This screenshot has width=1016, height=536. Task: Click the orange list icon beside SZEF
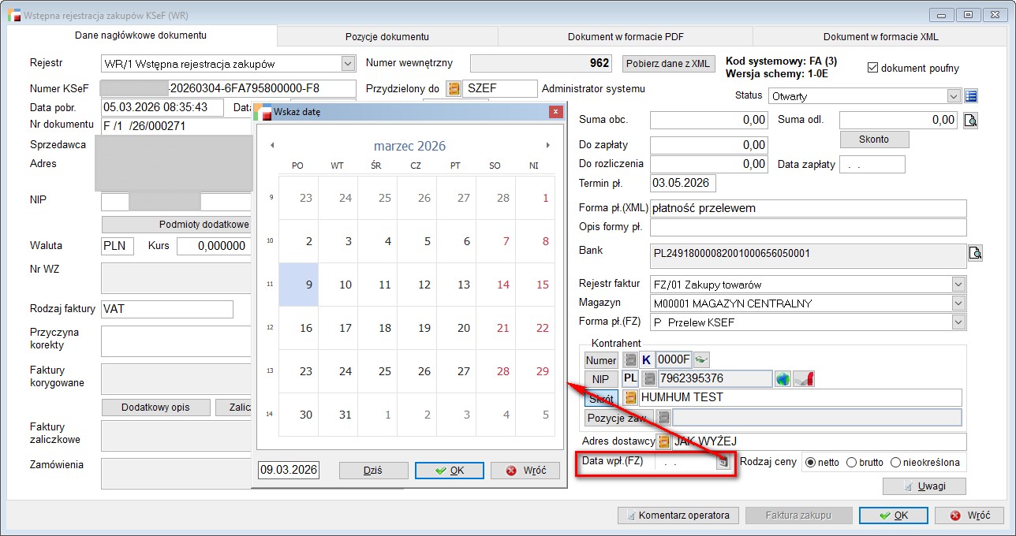454,89
